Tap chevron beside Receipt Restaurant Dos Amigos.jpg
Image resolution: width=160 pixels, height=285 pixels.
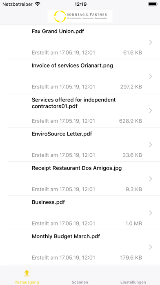[x=150, y=179]
